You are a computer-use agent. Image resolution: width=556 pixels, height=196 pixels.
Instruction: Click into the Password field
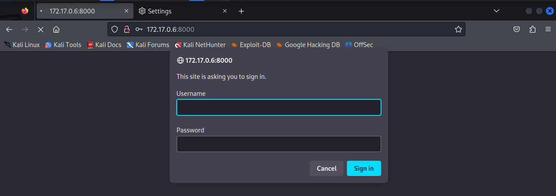[x=279, y=144]
